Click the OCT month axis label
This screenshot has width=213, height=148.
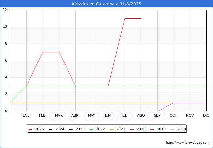point(173,115)
